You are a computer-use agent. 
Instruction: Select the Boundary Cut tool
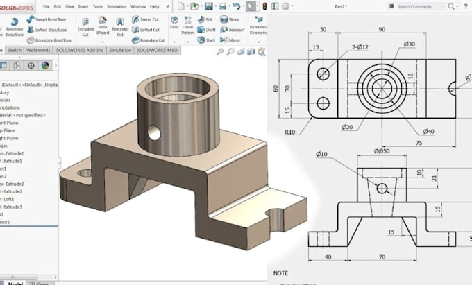click(x=148, y=40)
